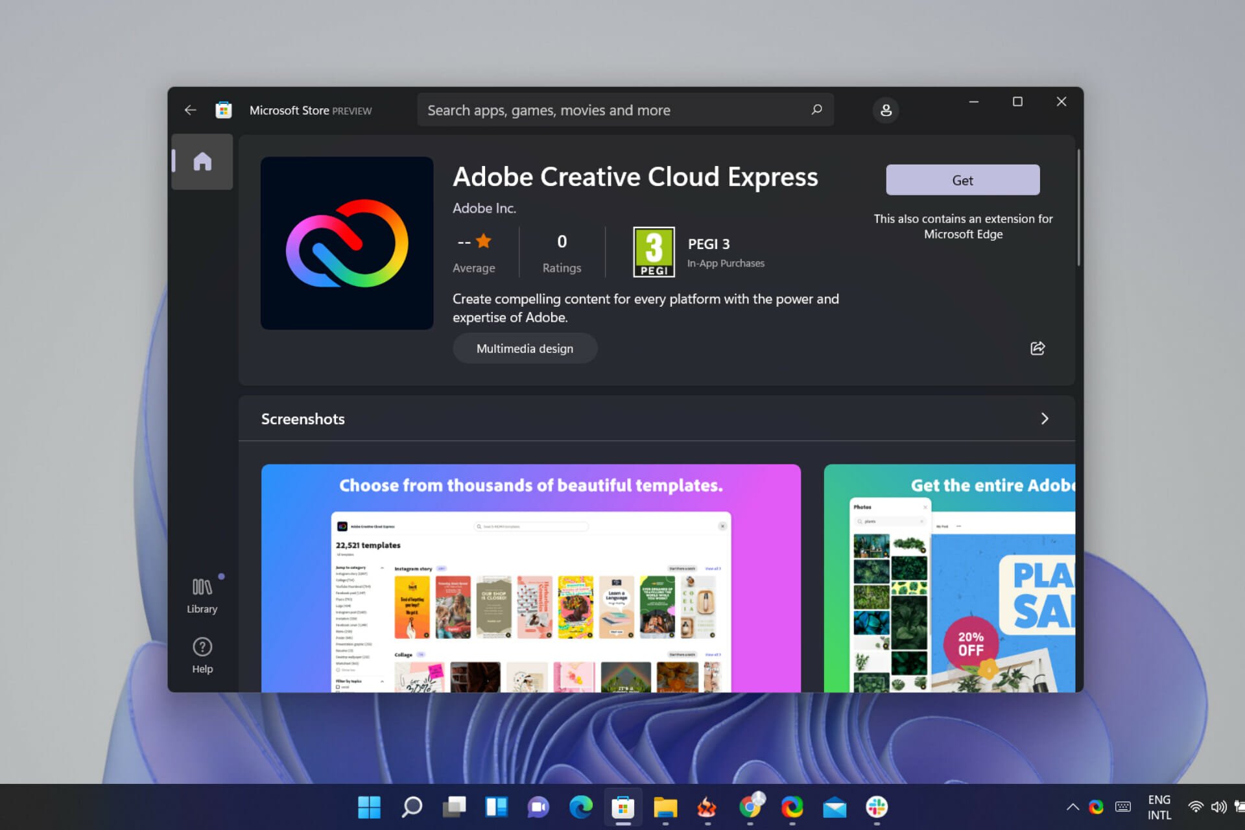Open the 'Get the entire Adobe' screenshot
The height and width of the screenshot is (830, 1245).
(x=949, y=578)
